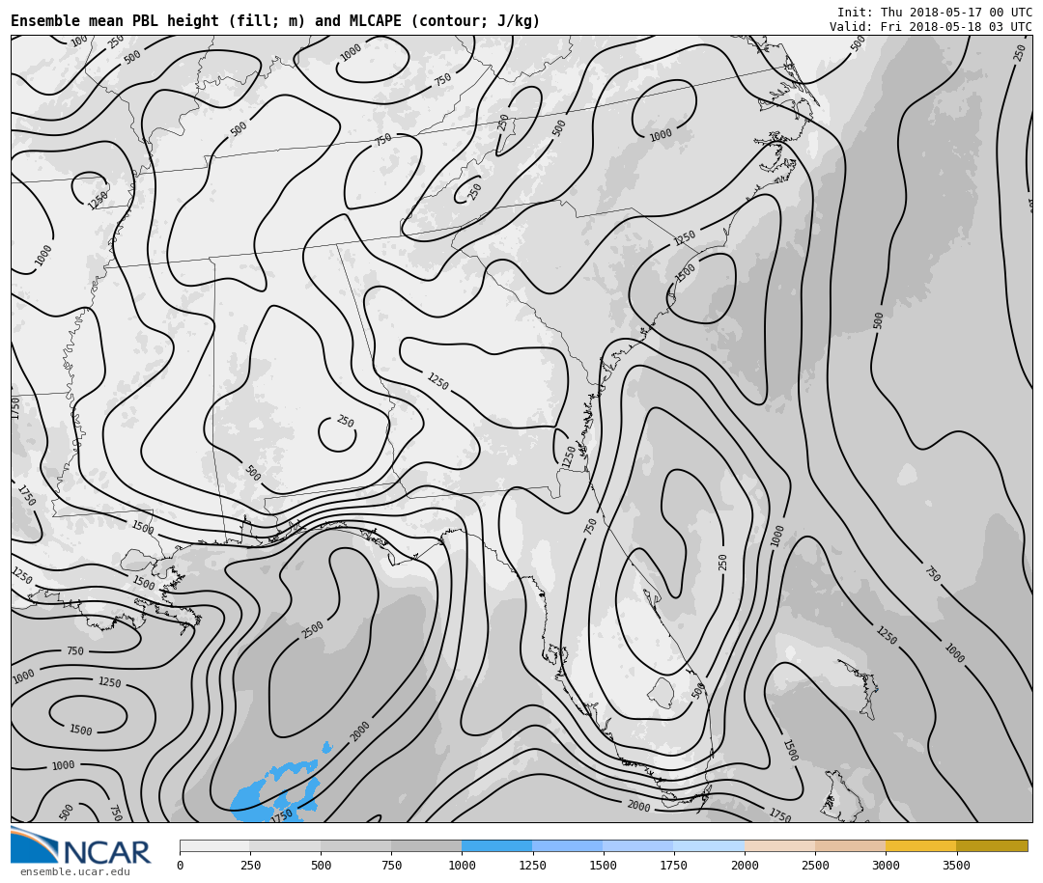The height and width of the screenshot is (883, 1043).
Task: Select the Init time text line
Action: pyautogui.click(x=935, y=12)
